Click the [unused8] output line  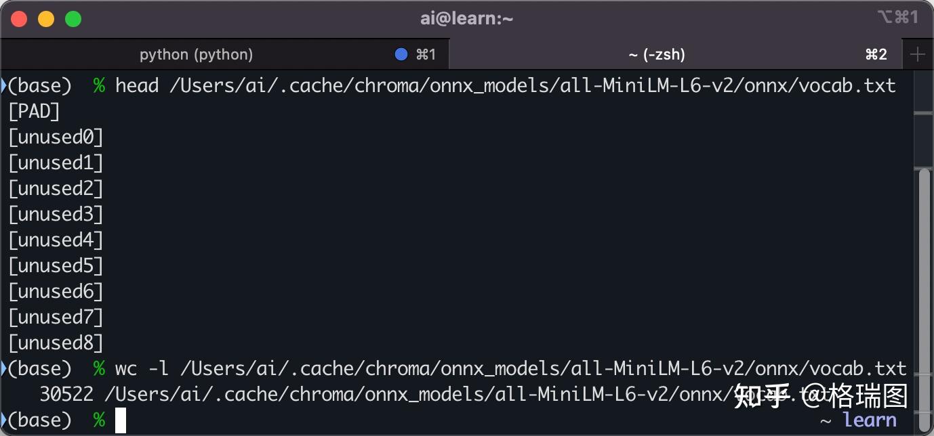pos(56,343)
